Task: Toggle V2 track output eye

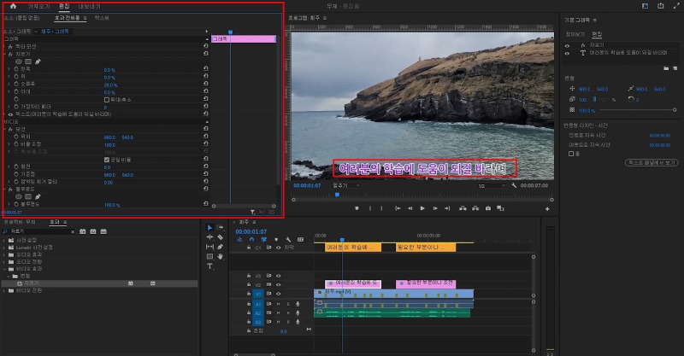Action: pyautogui.click(x=278, y=284)
